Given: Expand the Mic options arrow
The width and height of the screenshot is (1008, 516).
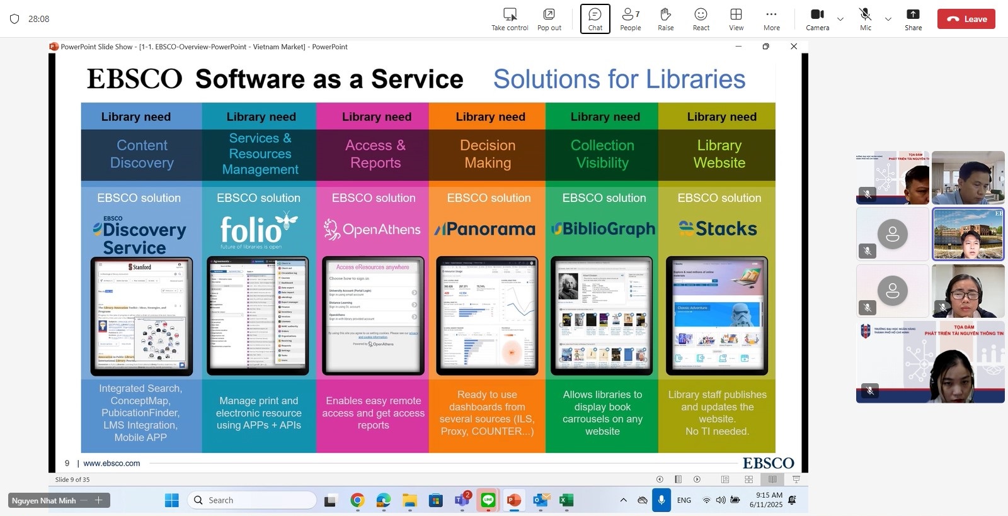Looking at the screenshot, I should pos(888,19).
